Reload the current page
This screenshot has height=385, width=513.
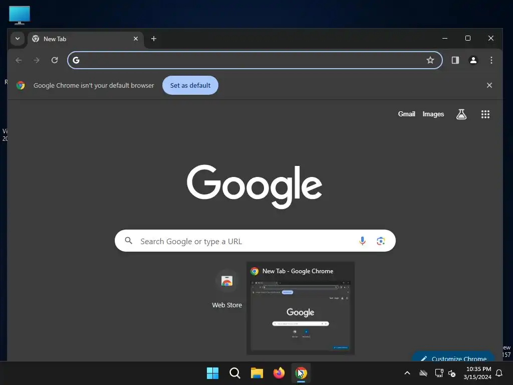click(x=55, y=60)
